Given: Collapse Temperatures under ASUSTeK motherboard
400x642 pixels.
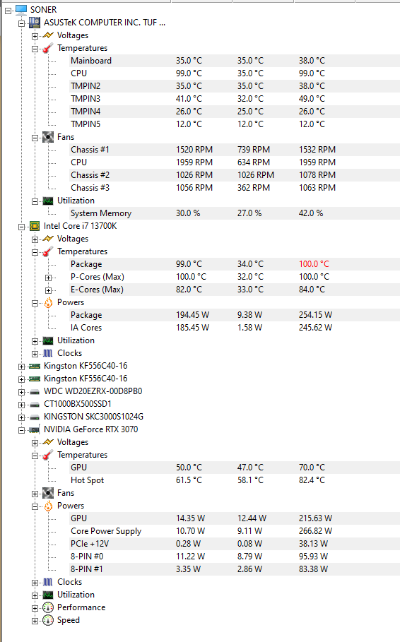Looking at the screenshot, I should 35,49.
